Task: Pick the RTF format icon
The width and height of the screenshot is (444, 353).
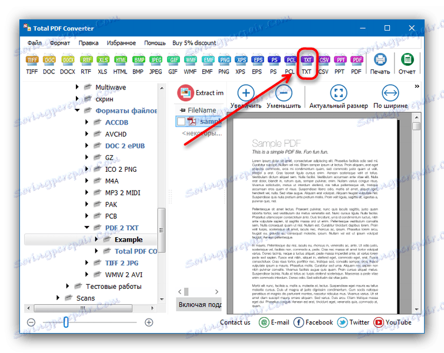Action: 86,64
